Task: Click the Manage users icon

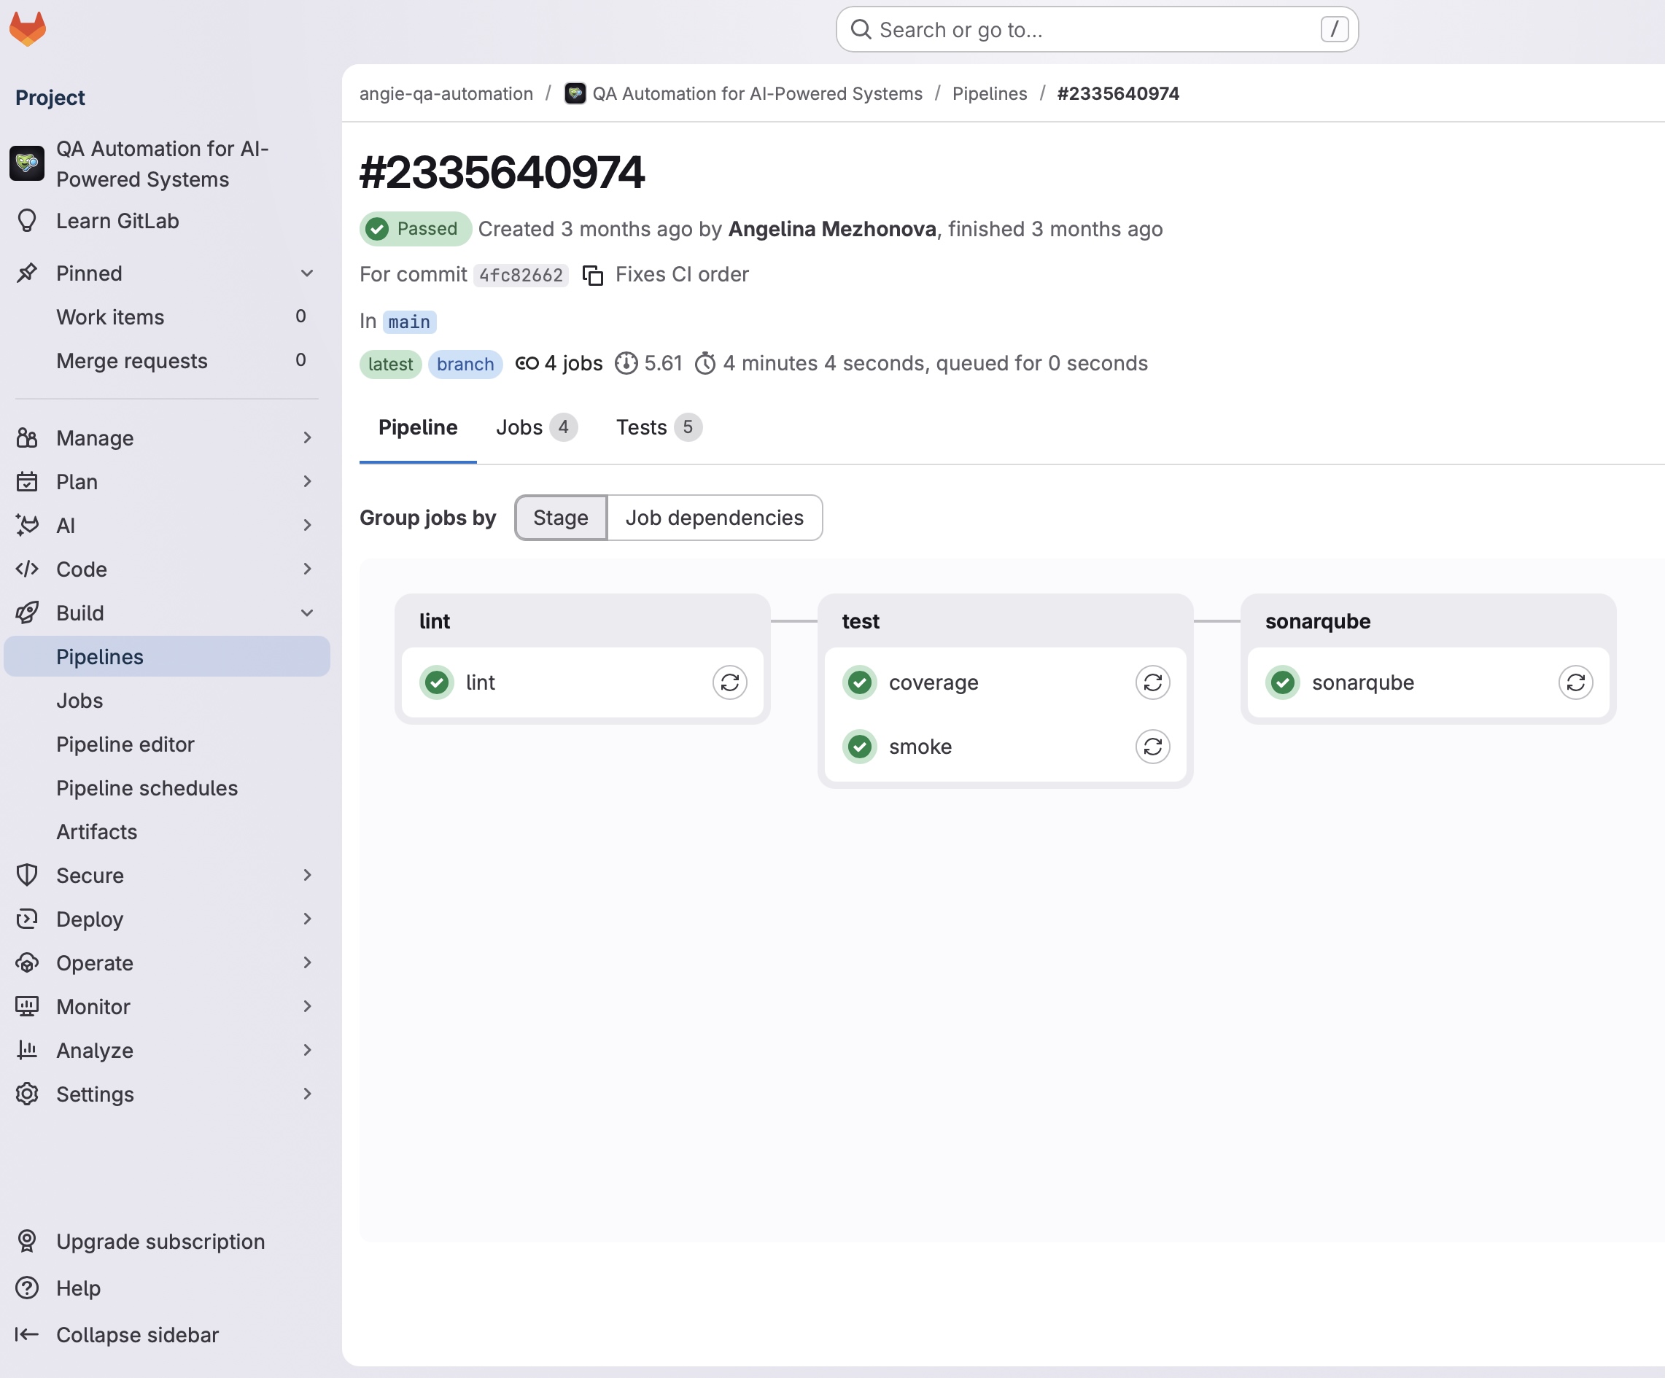Action: click(x=27, y=438)
